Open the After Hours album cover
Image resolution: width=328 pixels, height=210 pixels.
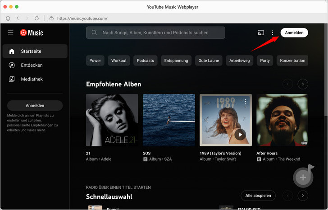pos(282,120)
